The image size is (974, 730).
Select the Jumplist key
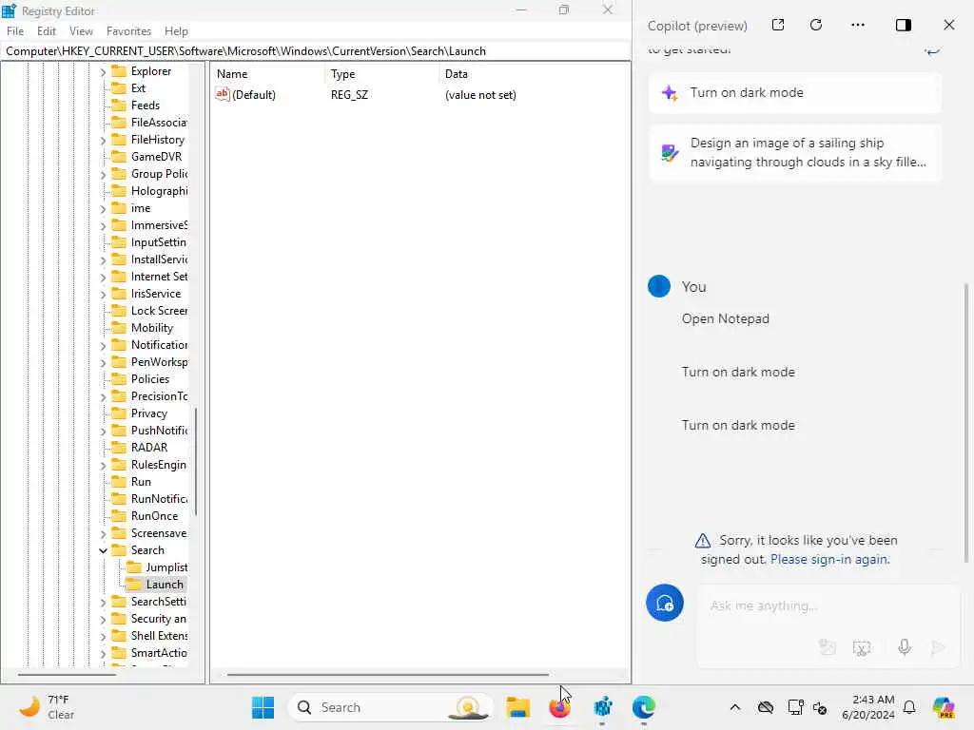click(166, 567)
